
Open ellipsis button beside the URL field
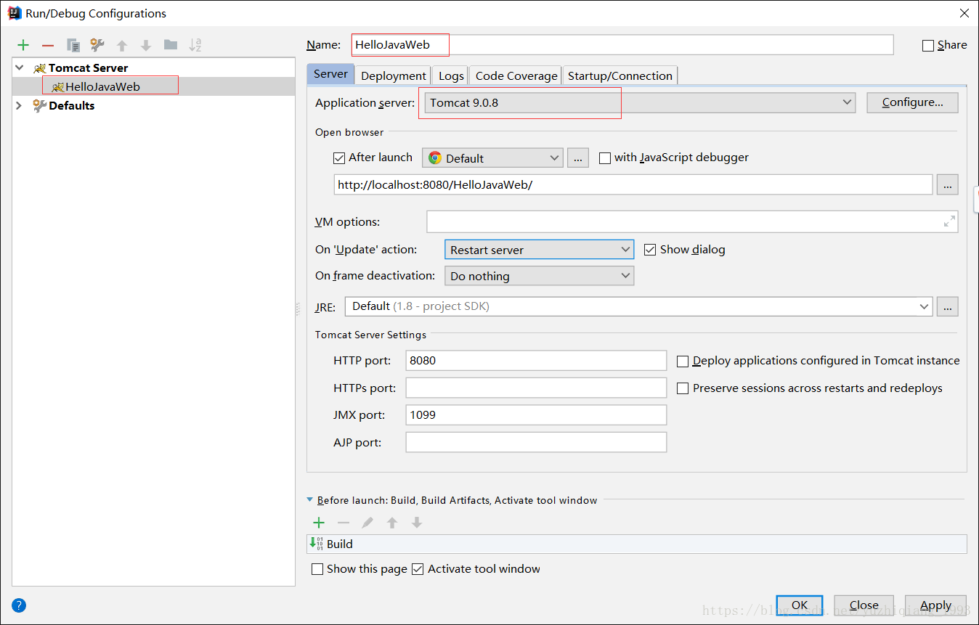pyautogui.click(x=948, y=185)
